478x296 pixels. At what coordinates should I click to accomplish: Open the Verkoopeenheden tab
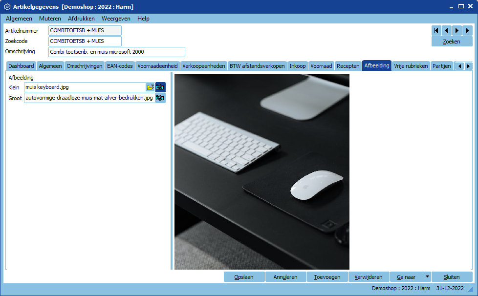point(204,66)
